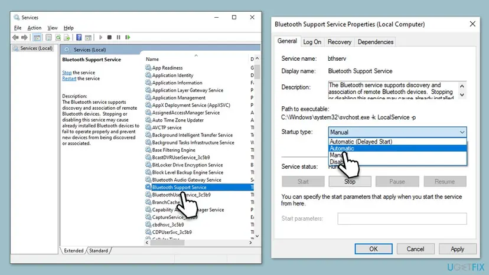Click the Stop Service square icon

(x=109, y=37)
